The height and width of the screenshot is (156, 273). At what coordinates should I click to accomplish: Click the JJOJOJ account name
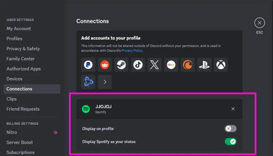(x=103, y=107)
